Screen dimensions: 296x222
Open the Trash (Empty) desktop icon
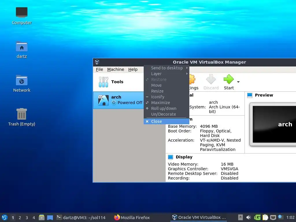point(22,114)
